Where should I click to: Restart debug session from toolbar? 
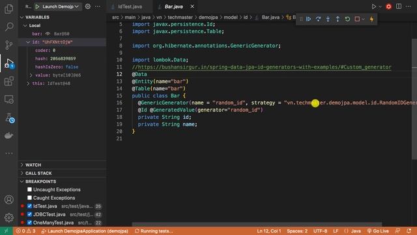pos(347,19)
